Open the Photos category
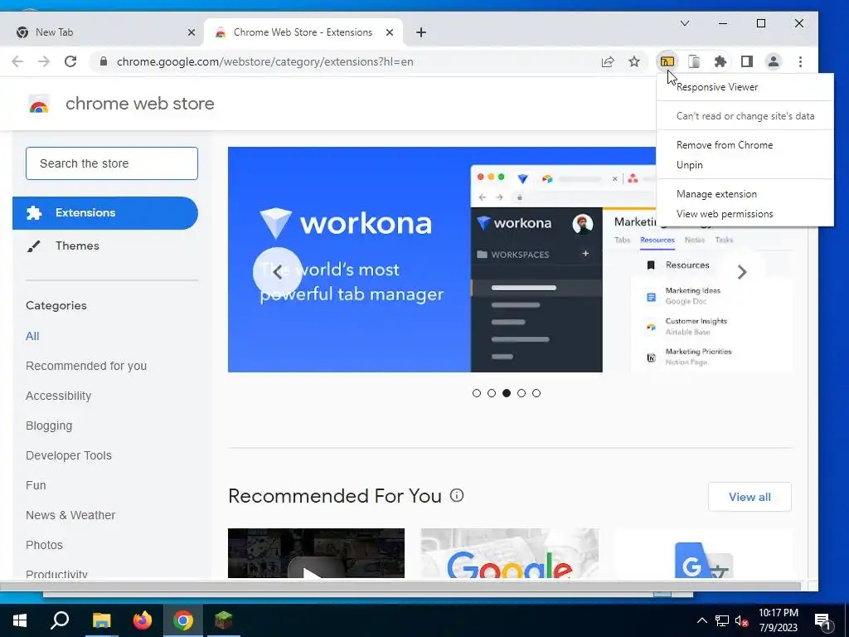This screenshot has height=637, width=849. click(45, 545)
